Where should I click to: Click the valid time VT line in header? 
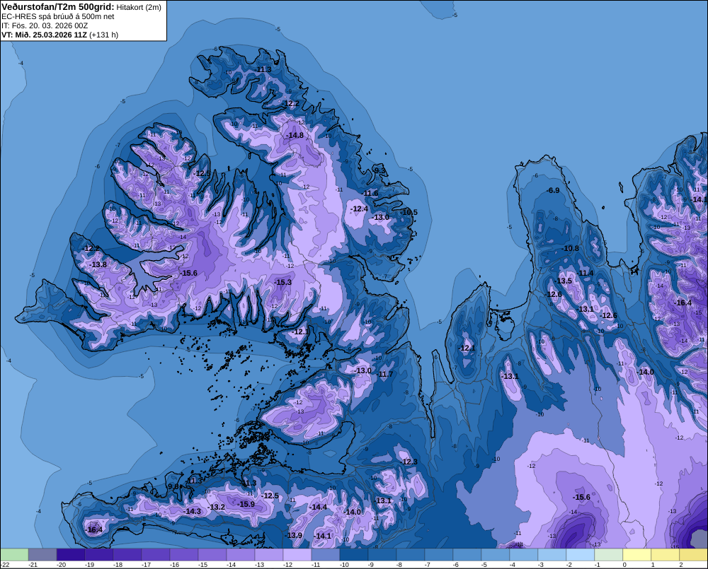click(x=59, y=35)
